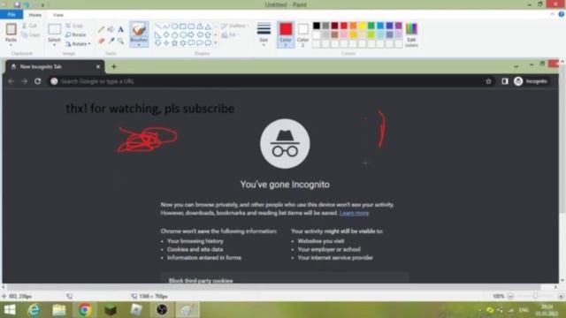
Task: Open OBS Studio from the taskbar
Action: tap(162, 310)
